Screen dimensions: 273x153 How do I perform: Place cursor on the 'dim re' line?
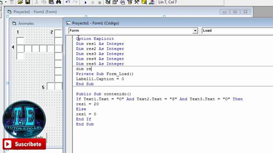pyautogui.click(x=84, y=69)
